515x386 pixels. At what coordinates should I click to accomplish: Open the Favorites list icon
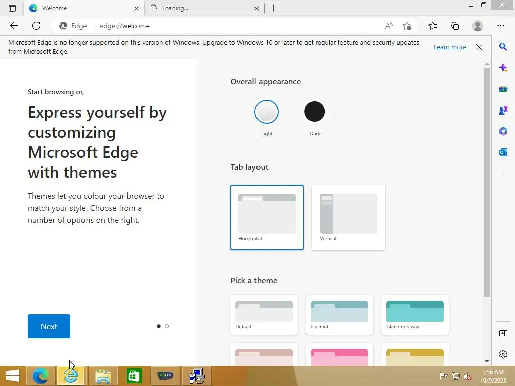pyautogui.click(x=433, y=26)
